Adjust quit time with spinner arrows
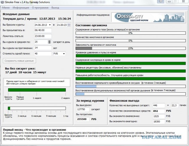The width and height of the screenshot is (189, 146). tap(69, 25)
